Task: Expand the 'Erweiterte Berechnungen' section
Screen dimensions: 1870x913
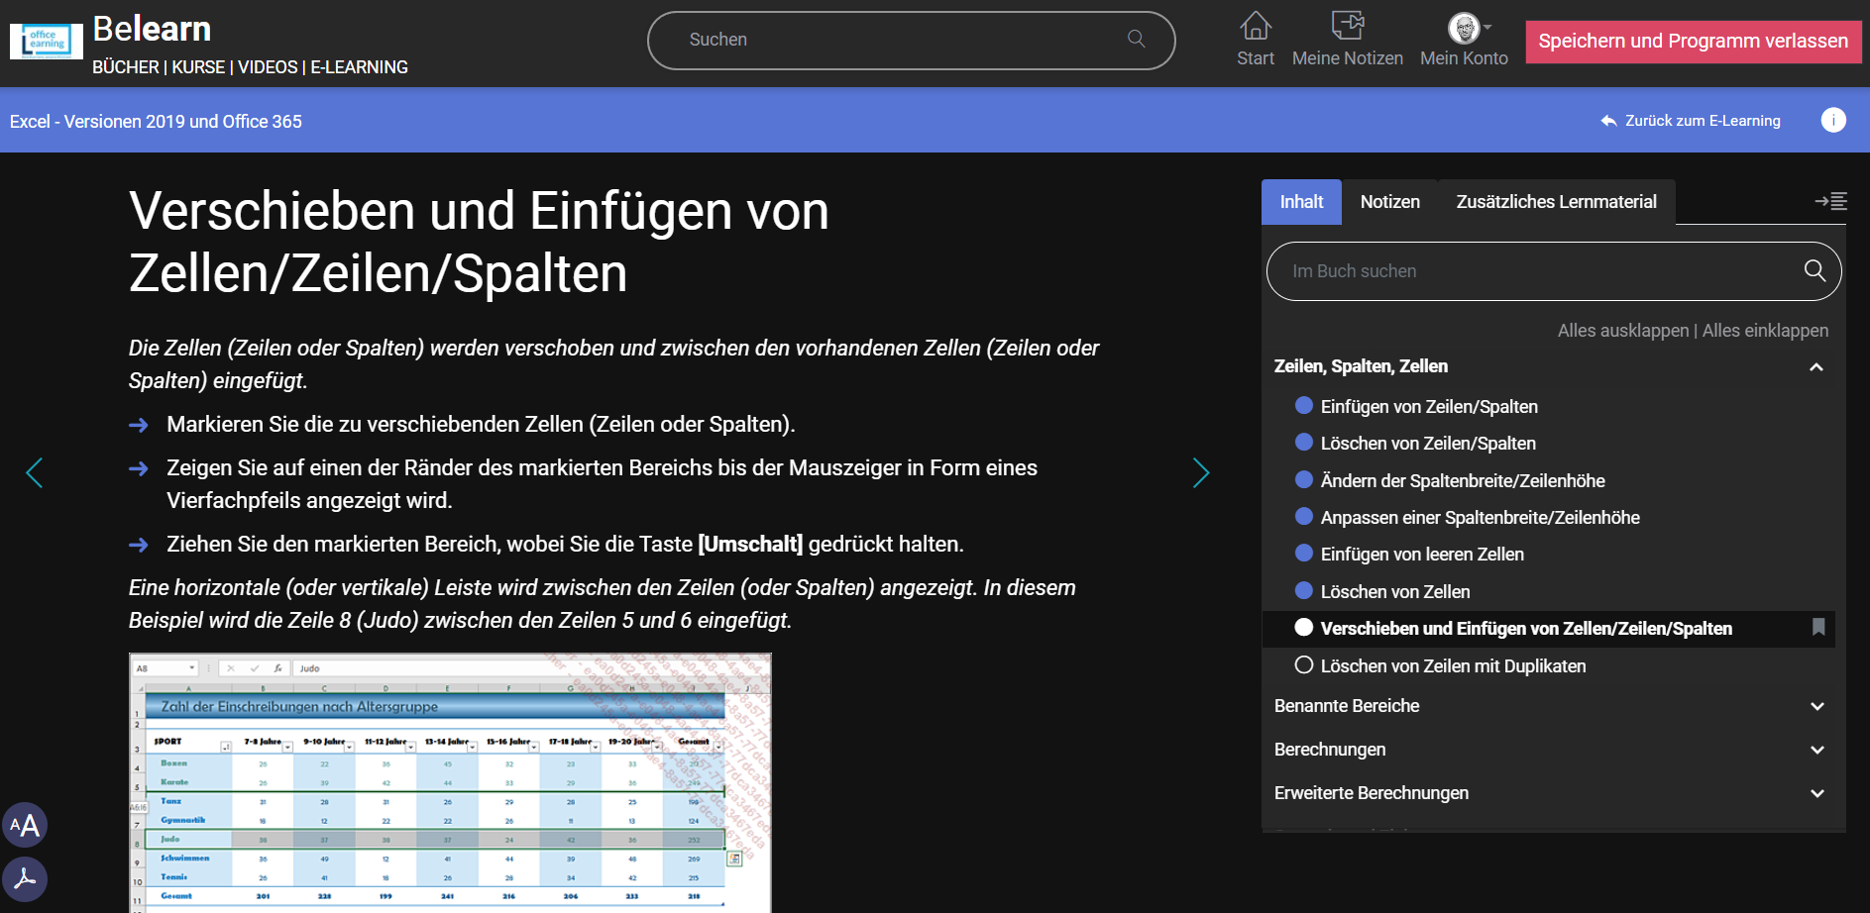Action: [1815, 793]
